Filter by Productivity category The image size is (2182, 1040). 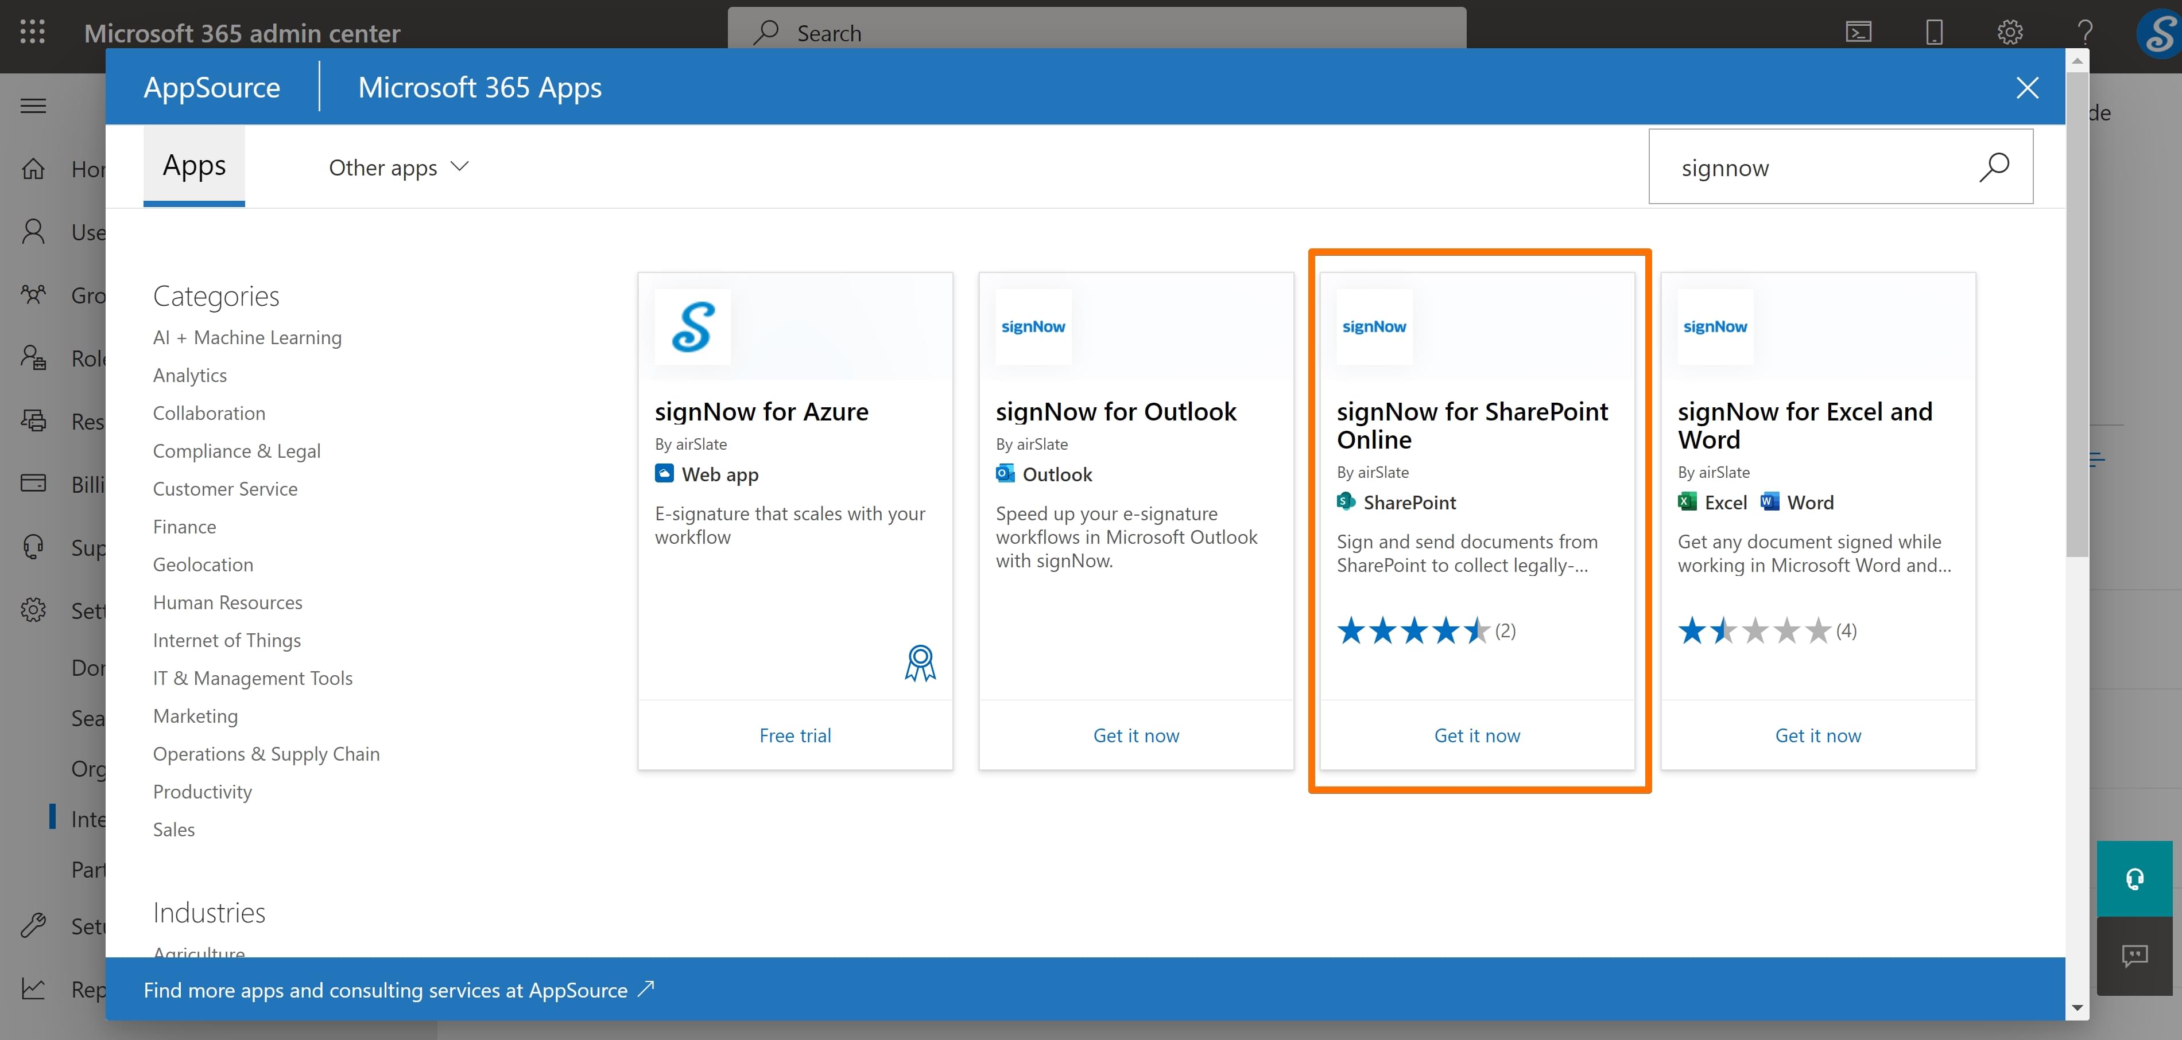[x=203, y=791]
